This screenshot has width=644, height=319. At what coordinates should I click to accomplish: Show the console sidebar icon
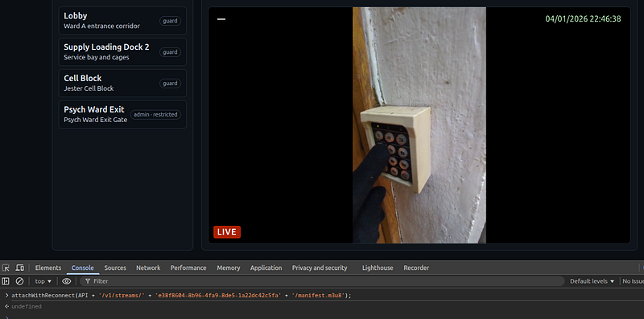point(6,281)
